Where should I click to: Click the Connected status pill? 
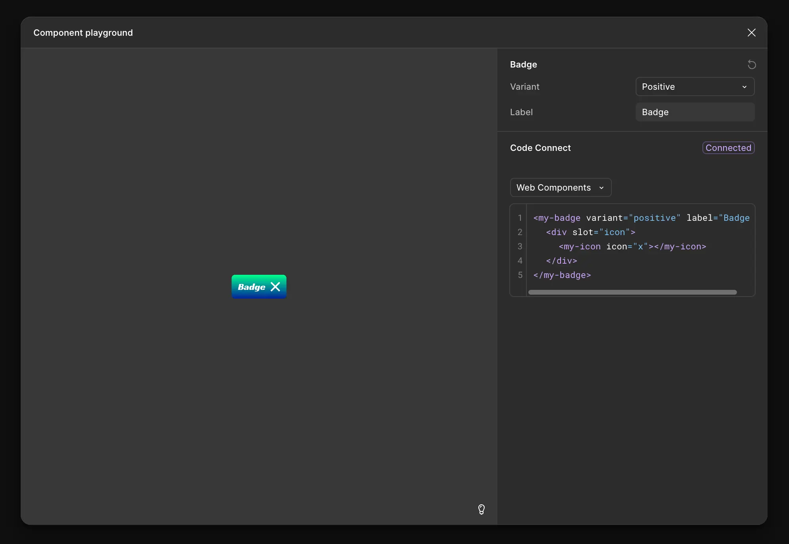[x=728, y=148]
